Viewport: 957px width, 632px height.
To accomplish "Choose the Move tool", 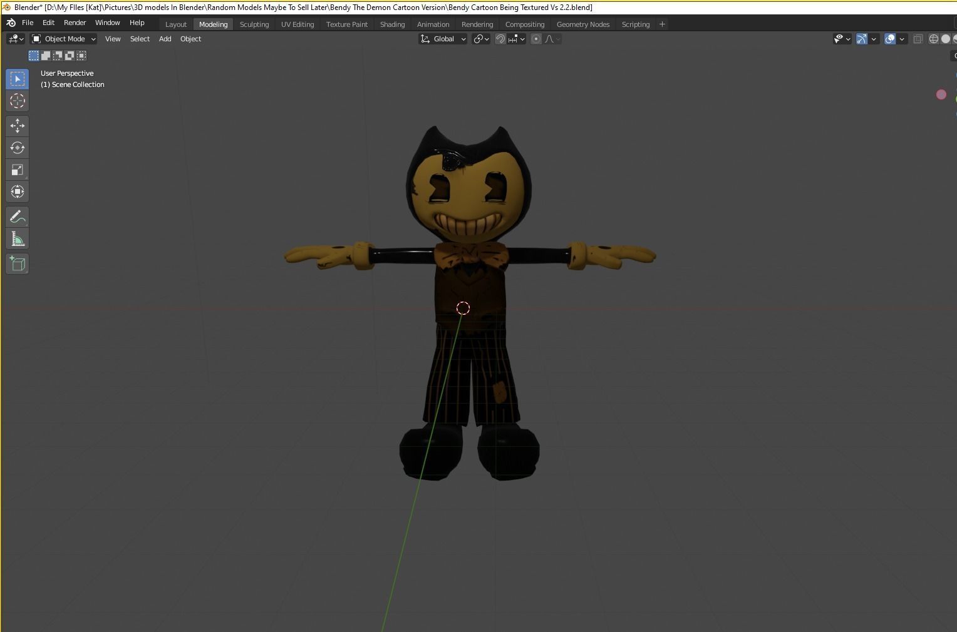I will [17, 126].
